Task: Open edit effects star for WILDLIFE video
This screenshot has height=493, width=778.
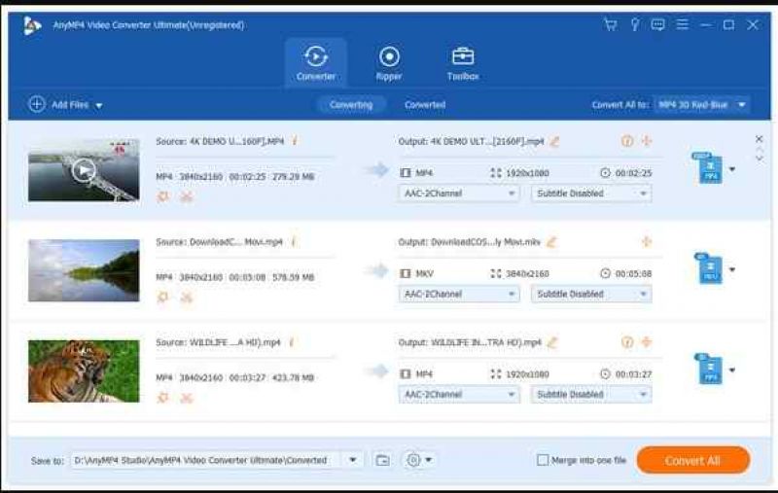Action: point(162,398)
